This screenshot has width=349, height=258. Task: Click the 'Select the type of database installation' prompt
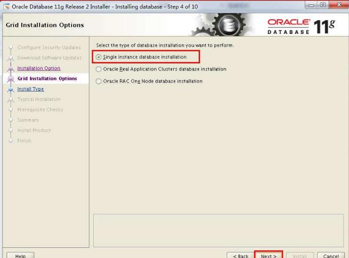(x=165, y=45)
